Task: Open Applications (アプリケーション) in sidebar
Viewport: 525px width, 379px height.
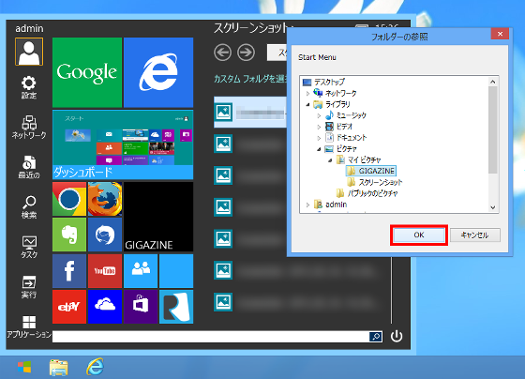Action: coord(29,326)
